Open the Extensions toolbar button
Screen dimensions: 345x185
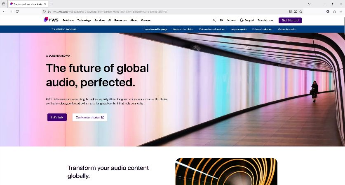(334, 12)
